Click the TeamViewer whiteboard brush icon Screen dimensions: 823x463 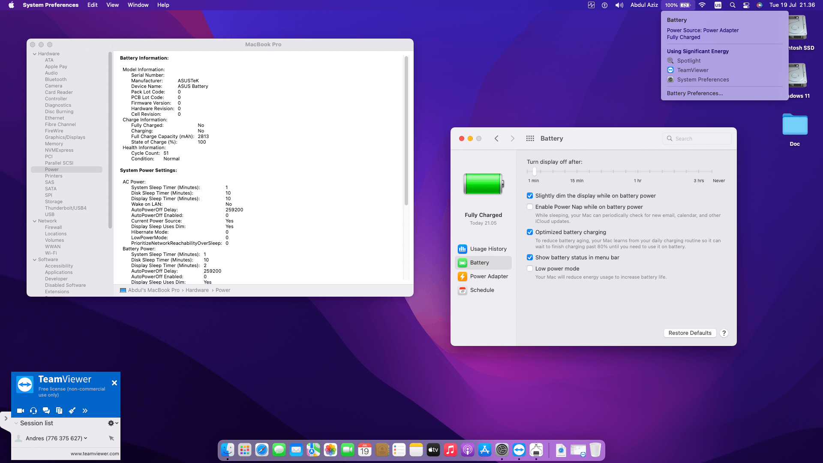coord(72,411)
